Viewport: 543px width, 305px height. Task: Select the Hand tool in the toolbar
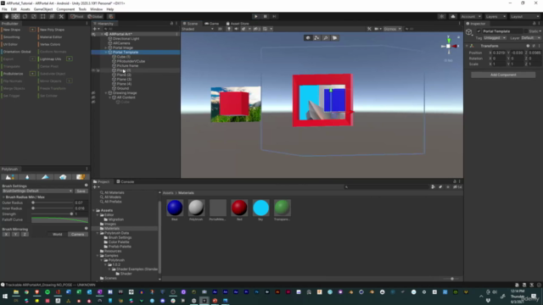pyautogui.click(x=7, y=17)
